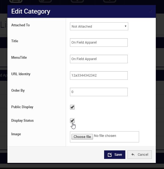Click the Title input field

click(99, 43)
